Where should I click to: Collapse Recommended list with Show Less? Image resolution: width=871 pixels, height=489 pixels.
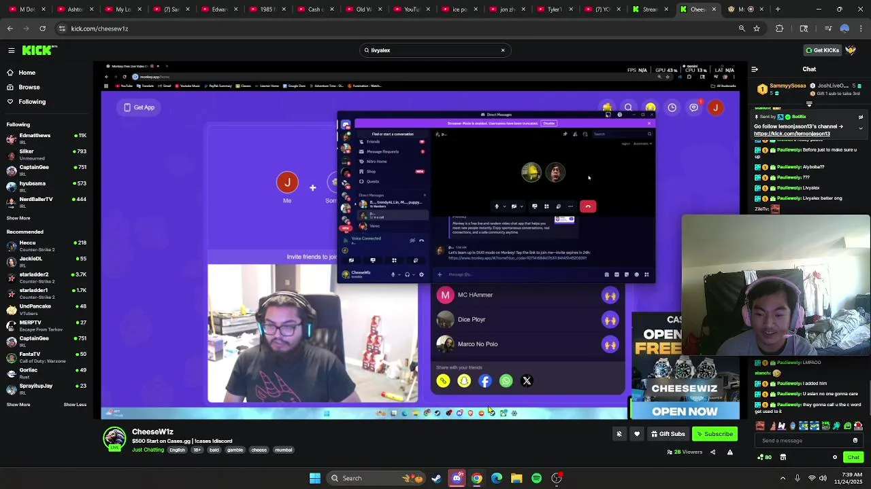click(75, 405)
